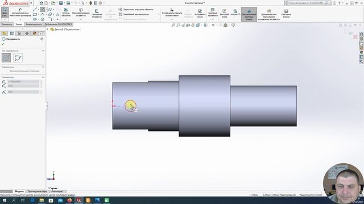Collapse the options section with the checkbox
Screen dimensions: 364x204
[43, 67]
